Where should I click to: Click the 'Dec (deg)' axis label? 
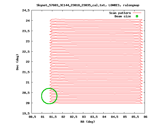pyautogui.click(x=17, y=62)
